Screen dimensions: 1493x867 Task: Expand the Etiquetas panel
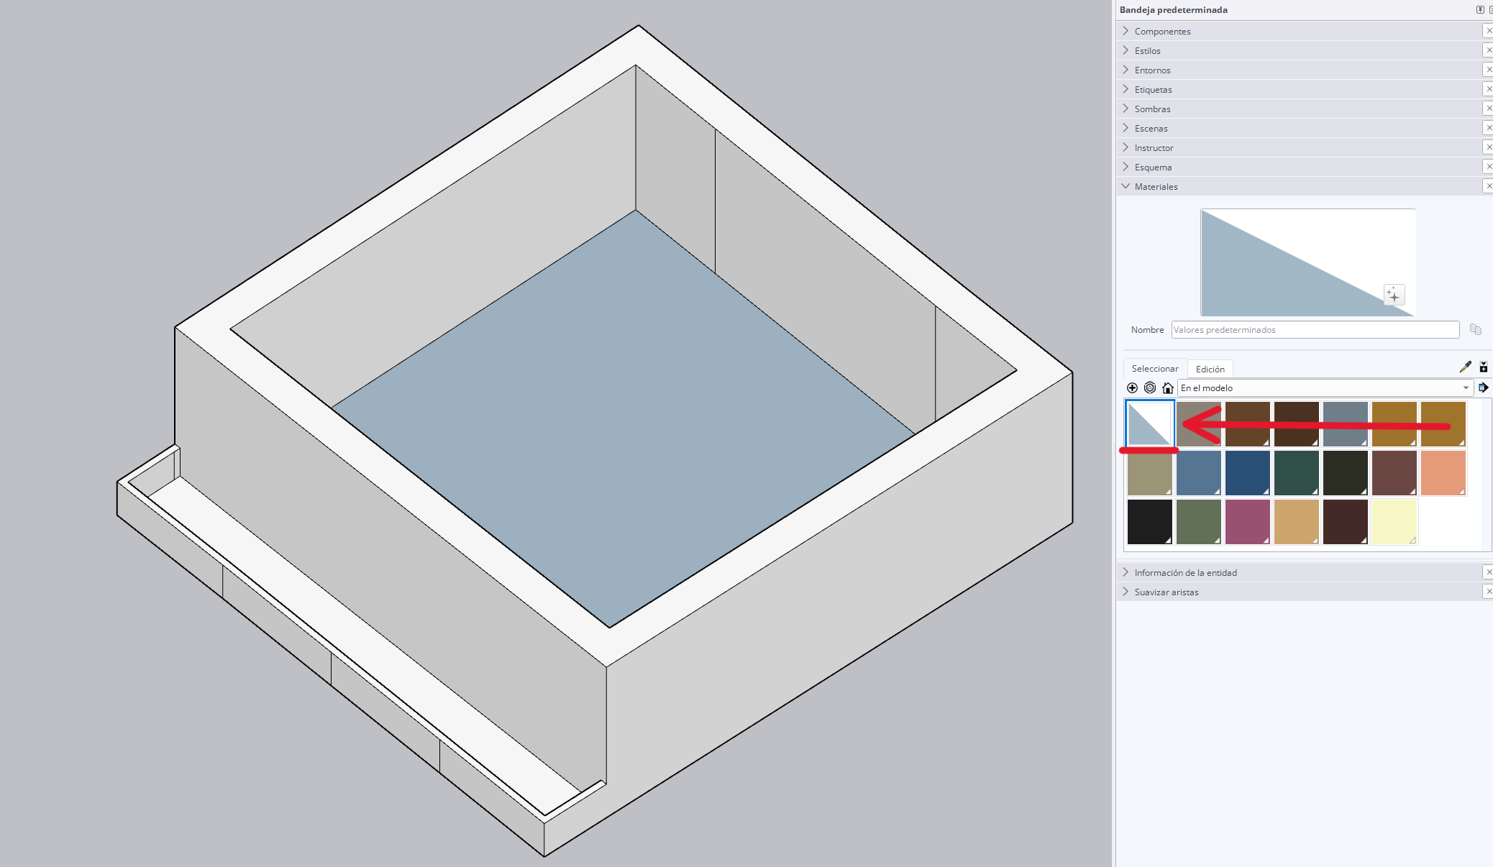coord(1126,89)
